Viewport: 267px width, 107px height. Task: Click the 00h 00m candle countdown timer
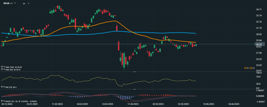249,68
